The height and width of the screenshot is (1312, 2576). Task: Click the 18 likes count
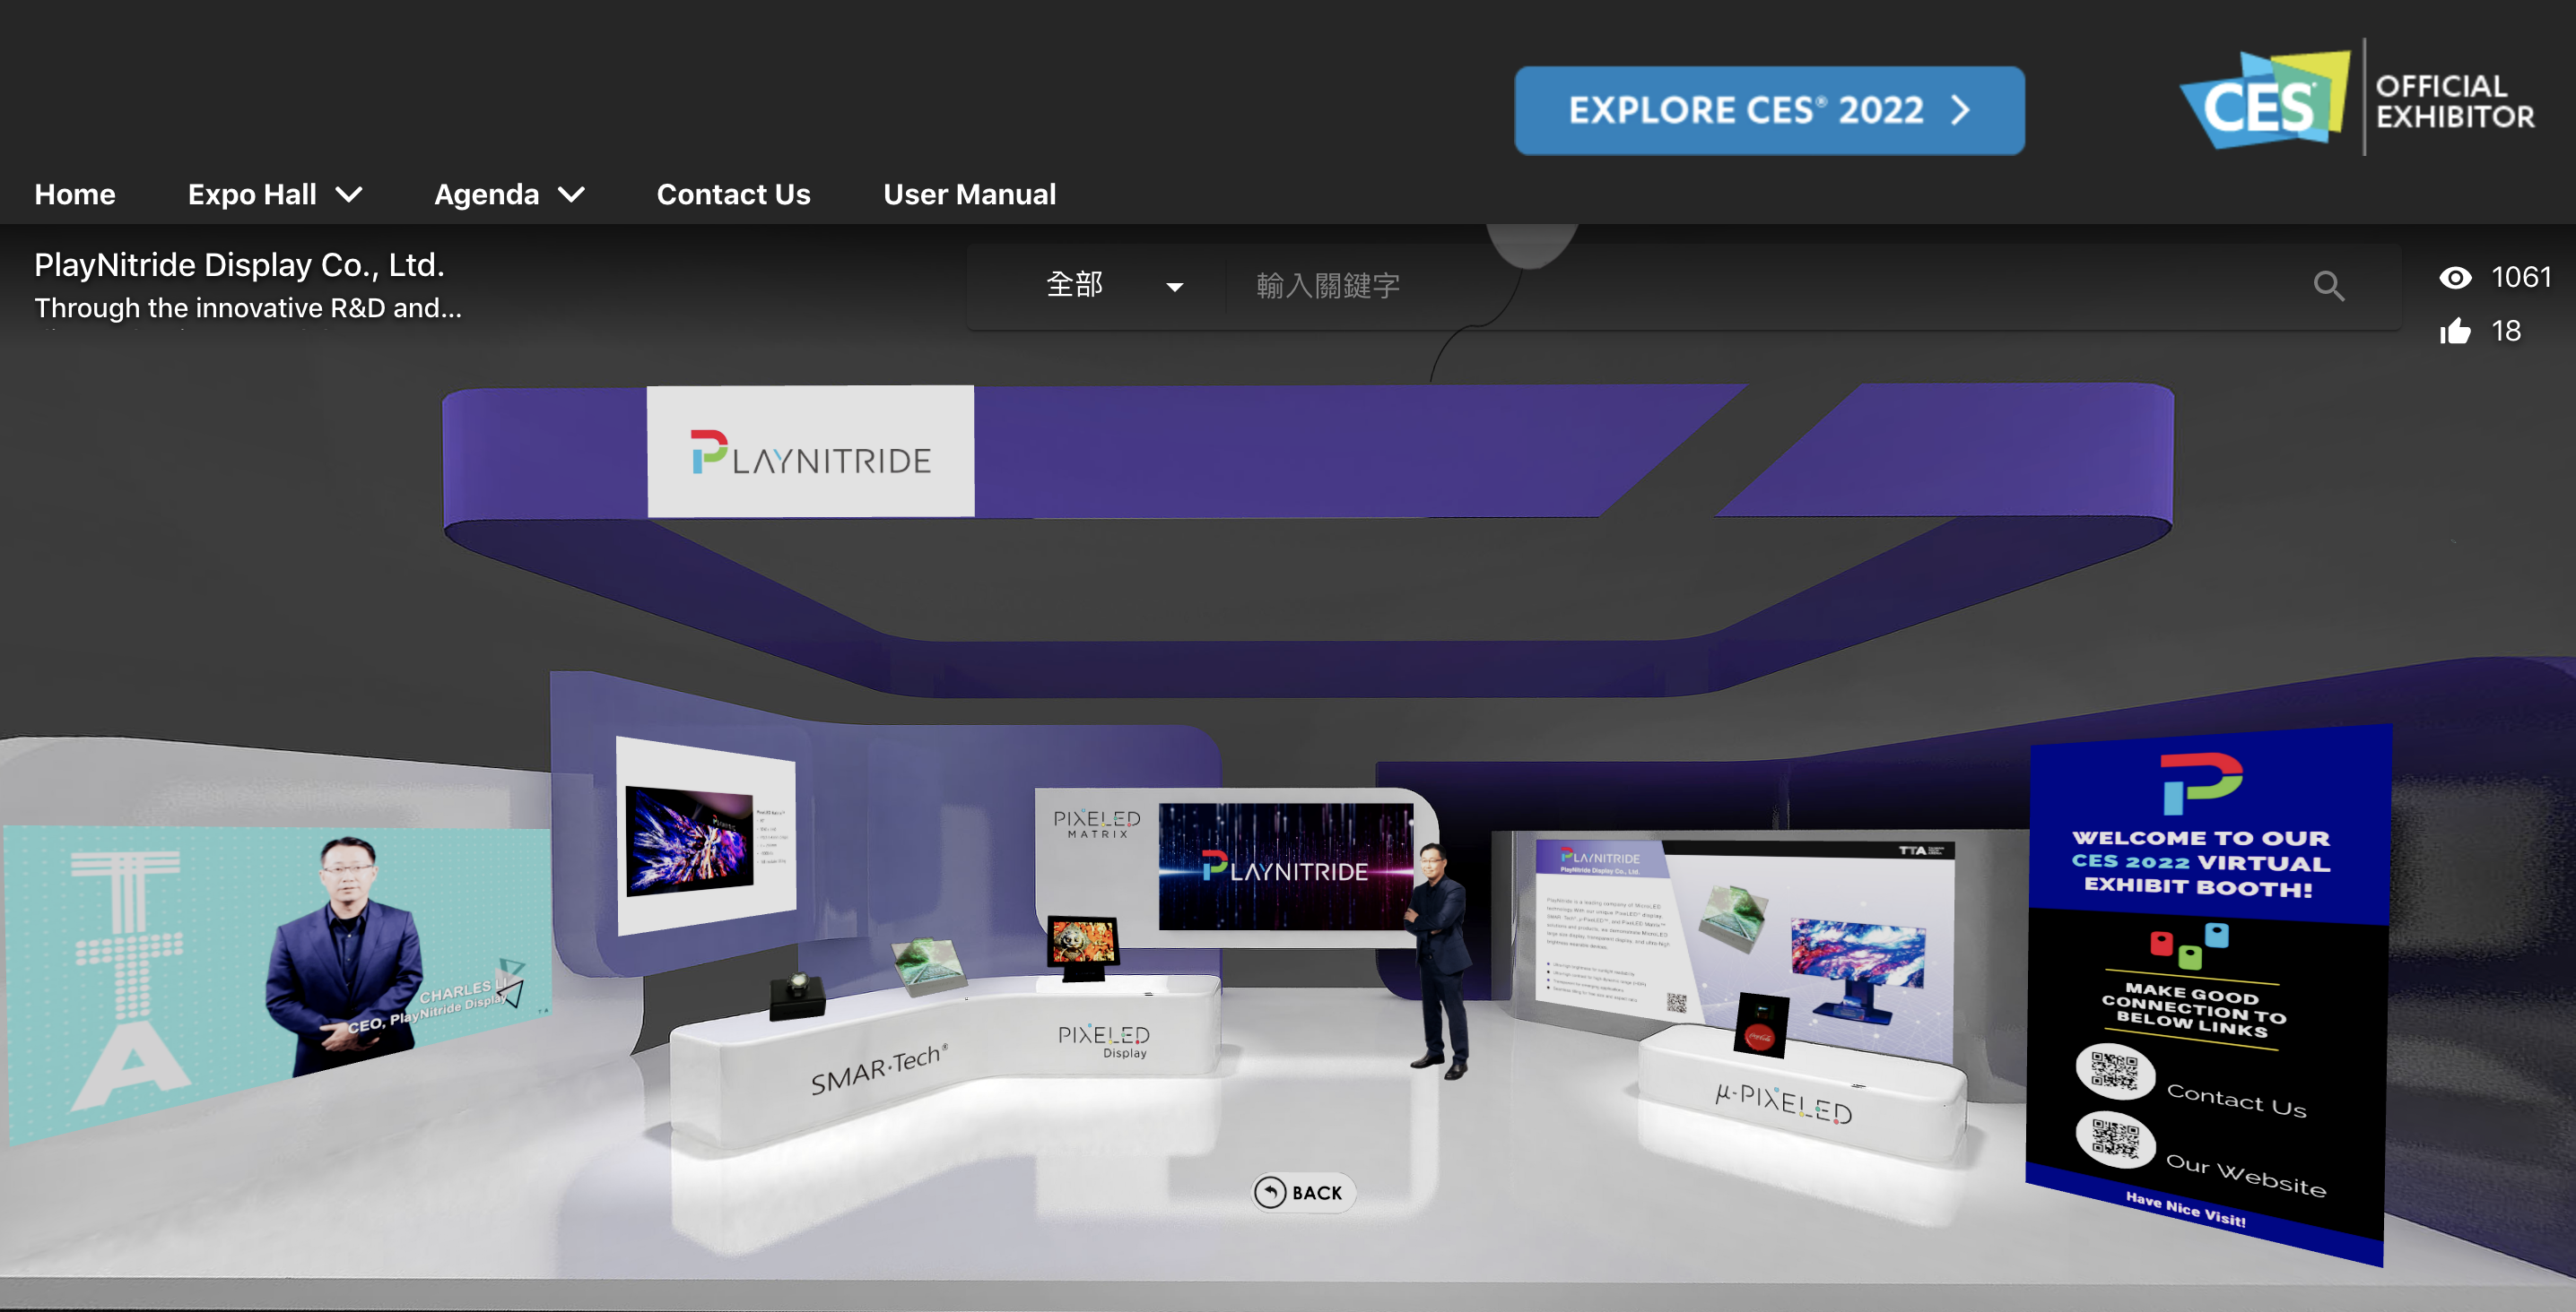click(x=2506, y=331)
